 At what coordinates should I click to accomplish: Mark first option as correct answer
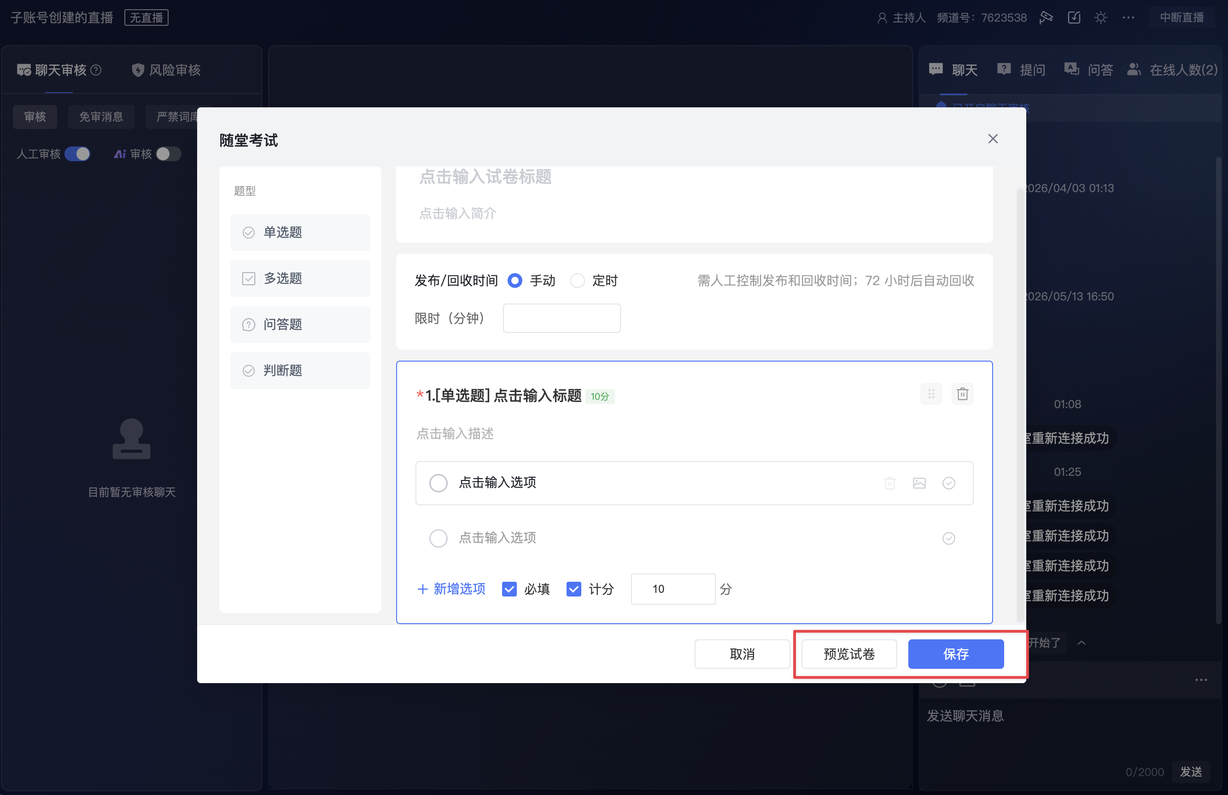click(948, 483)
